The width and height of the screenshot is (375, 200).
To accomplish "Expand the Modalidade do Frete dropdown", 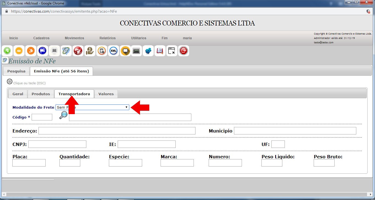I will (x=92, y=107).
